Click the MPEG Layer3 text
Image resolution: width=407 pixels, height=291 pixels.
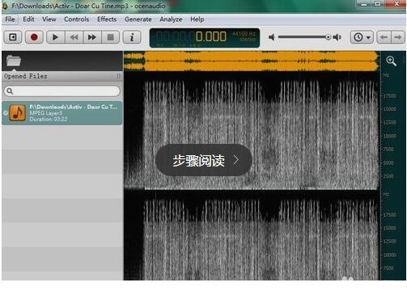point(46,113)
